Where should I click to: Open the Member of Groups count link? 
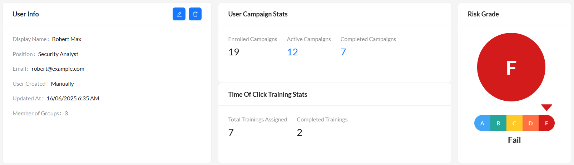coord(66,113)
